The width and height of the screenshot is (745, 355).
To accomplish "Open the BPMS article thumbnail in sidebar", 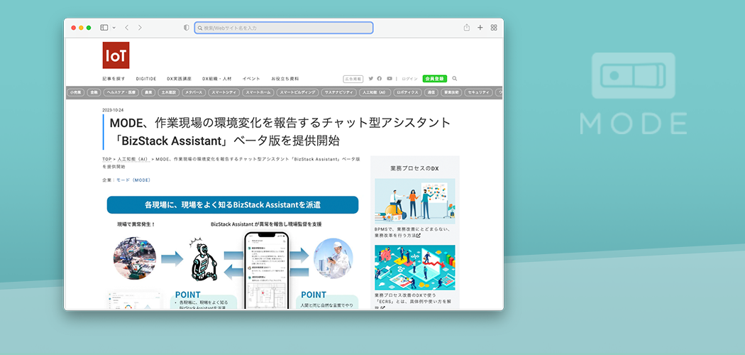I will (x=414, y=202).
